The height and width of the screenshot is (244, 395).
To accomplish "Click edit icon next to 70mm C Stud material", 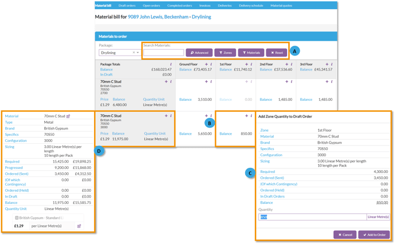I will coord(68,116).
